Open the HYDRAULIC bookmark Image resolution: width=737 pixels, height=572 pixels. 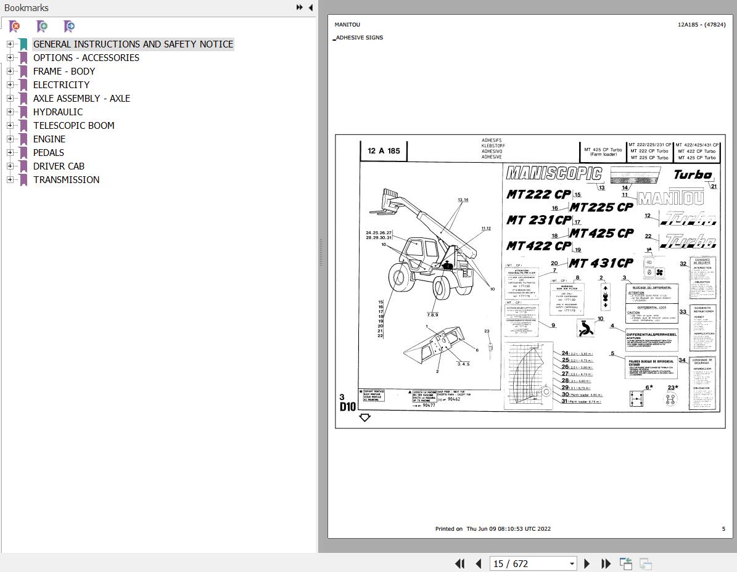58,112
